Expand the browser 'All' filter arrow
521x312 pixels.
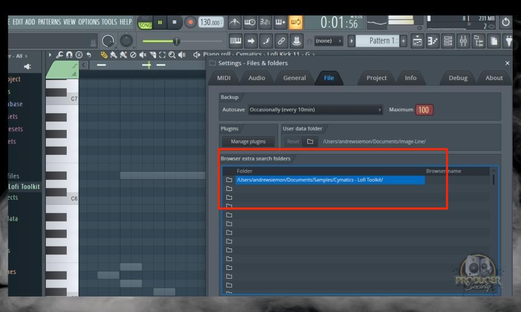click(26, 56)
